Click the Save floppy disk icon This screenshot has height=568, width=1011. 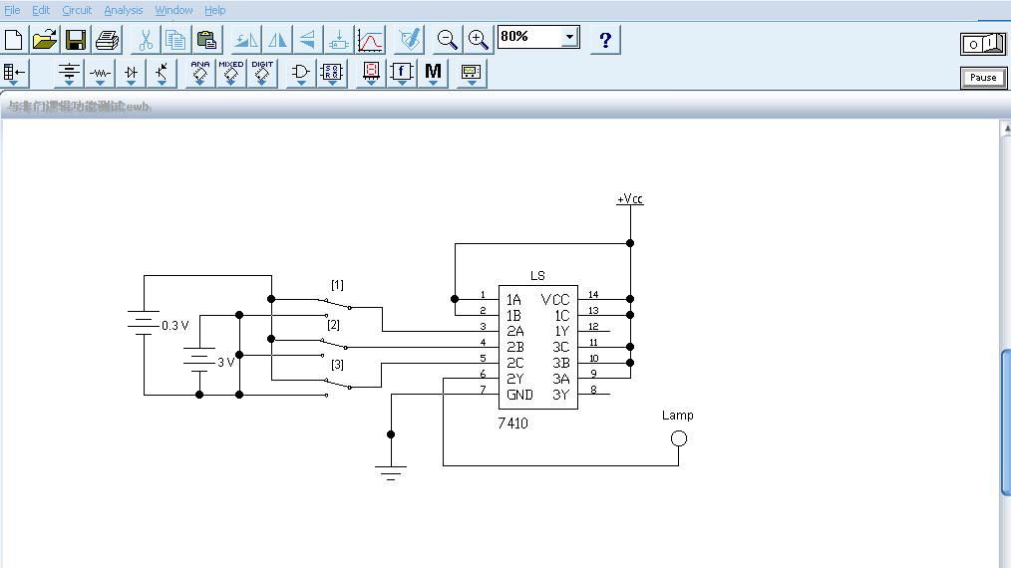click(76, 40)
